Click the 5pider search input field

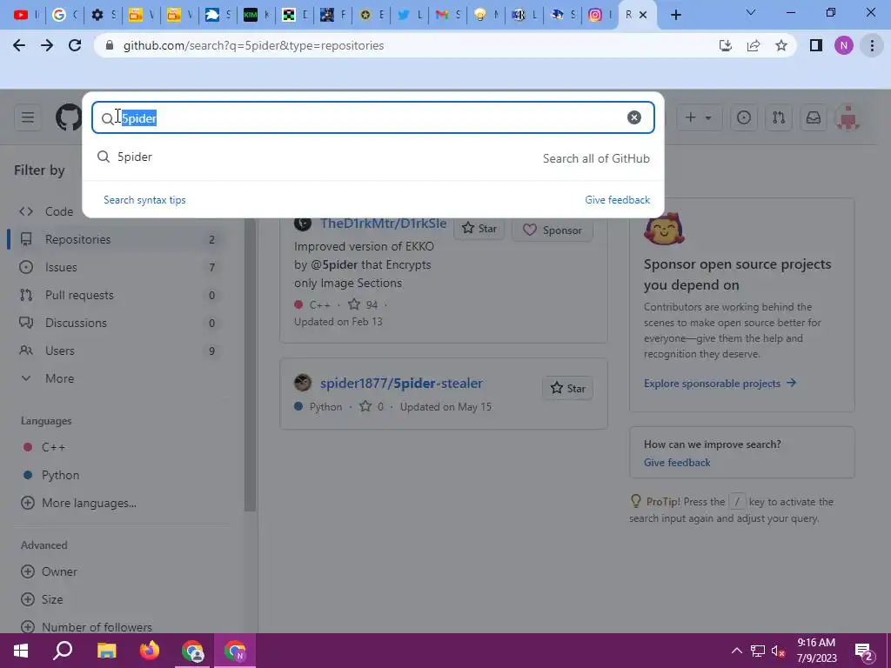[x=372, y=117]
